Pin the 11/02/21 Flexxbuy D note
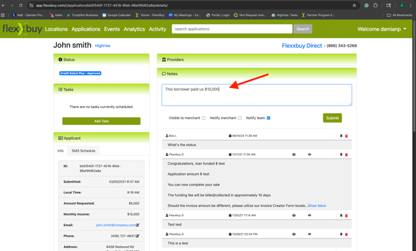The image size is (416, 251). pos(341,216)
